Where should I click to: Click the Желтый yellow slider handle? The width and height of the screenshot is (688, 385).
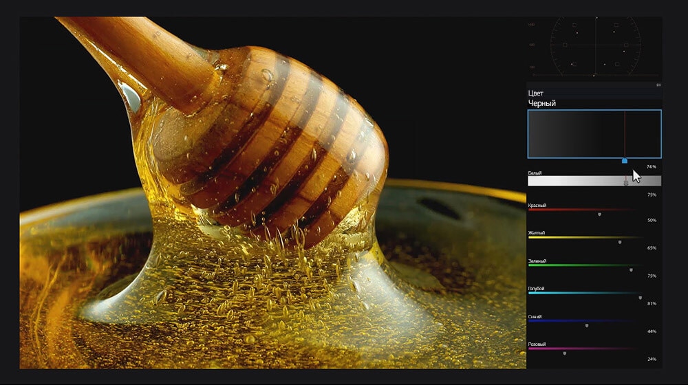620,242
